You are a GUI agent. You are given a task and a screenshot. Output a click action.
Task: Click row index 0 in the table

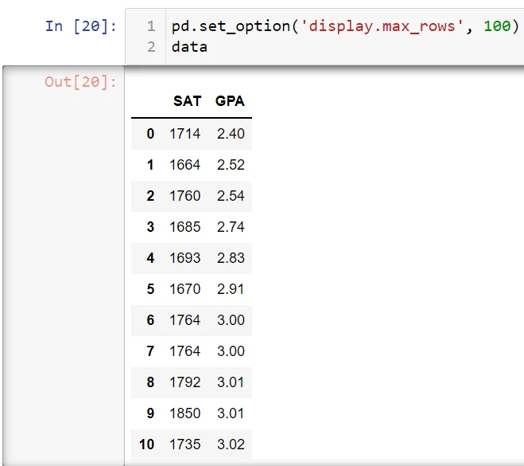click(150, 134)
